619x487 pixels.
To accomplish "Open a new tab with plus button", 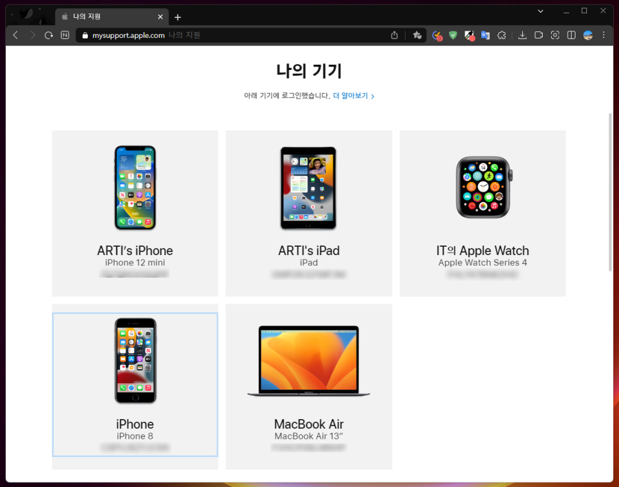I will point(177,17).
